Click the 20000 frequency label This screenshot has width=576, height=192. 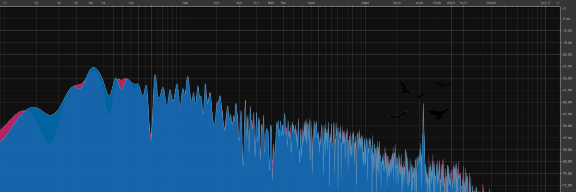545,3
